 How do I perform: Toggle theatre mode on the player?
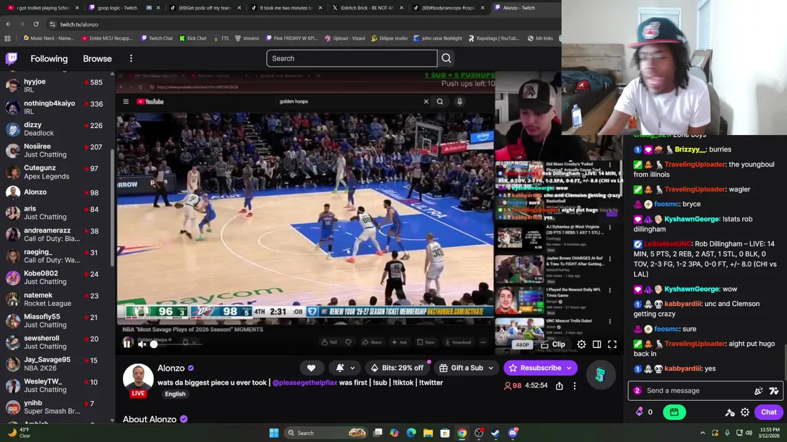coord(596,344)
